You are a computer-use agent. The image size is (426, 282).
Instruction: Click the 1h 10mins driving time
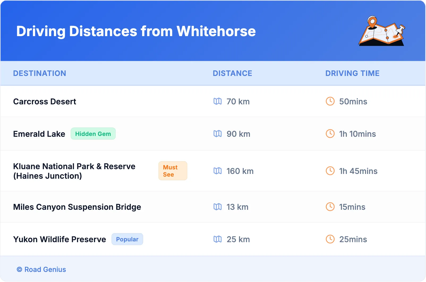point(357,134)
